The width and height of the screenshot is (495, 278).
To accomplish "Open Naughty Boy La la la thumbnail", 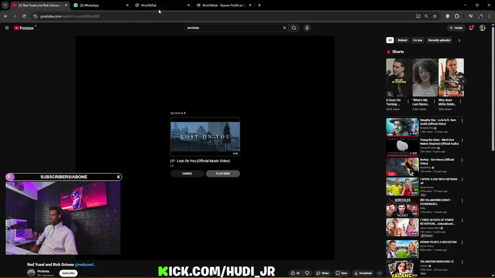I will point(402,127).
